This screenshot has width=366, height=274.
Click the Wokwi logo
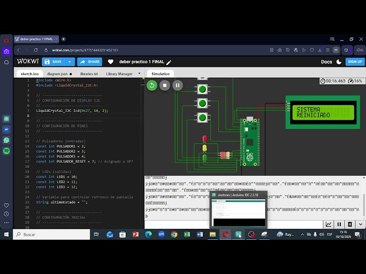pos(28,61)
